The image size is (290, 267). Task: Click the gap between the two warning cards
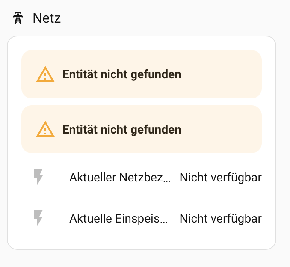(141, 102)
